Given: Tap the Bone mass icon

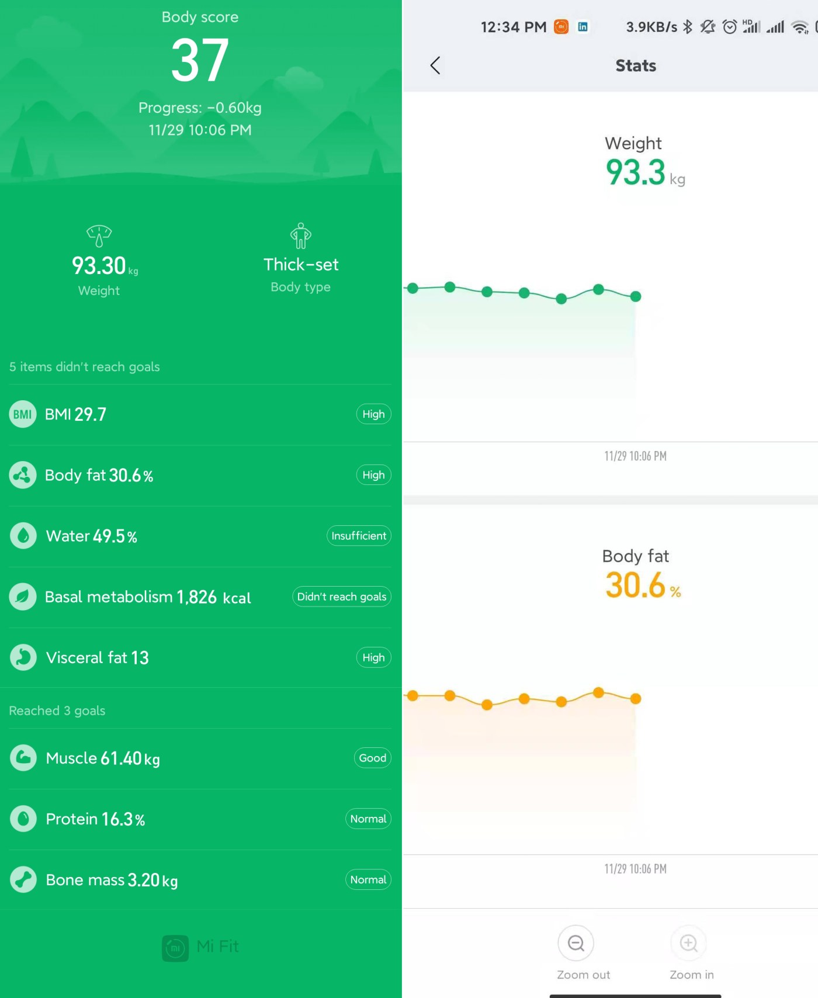Looking at the screenshot, I should (23, 879).
